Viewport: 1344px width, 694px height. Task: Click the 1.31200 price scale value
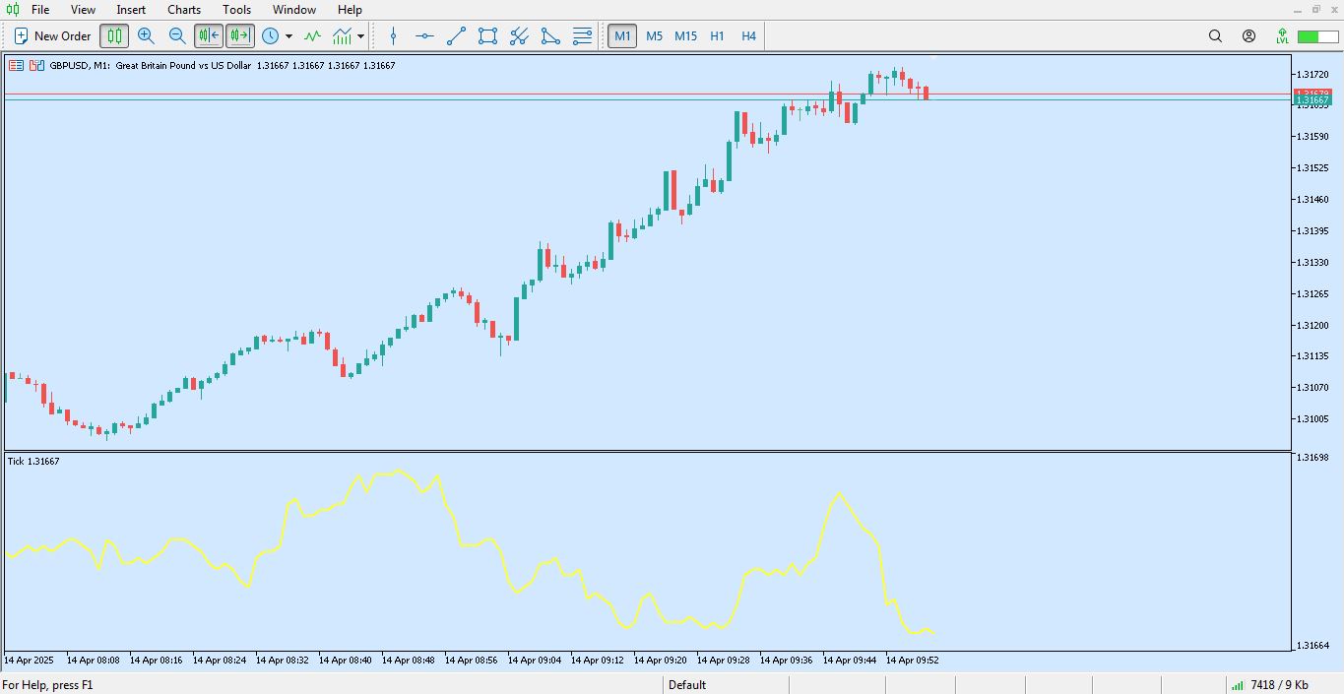click(x=1312, y=325)
